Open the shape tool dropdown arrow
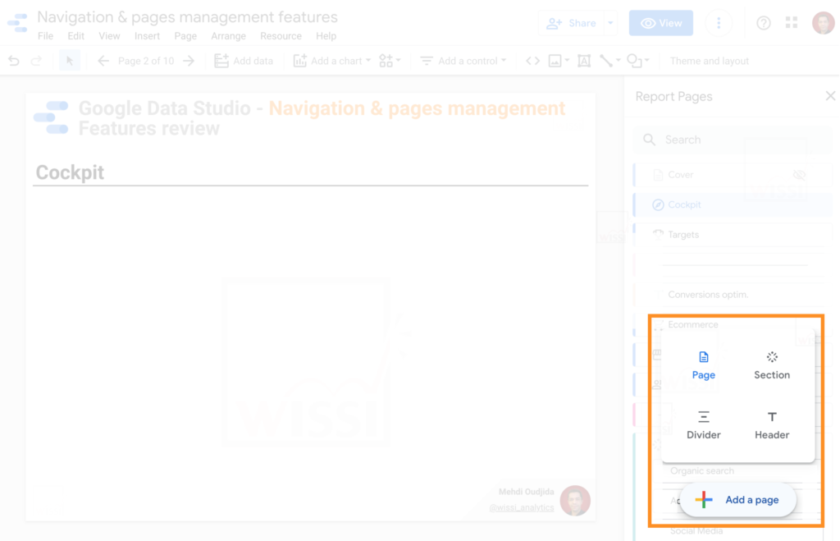Viewport: 840px width, 541px height. pyautogui.click(x=646, y=61)
